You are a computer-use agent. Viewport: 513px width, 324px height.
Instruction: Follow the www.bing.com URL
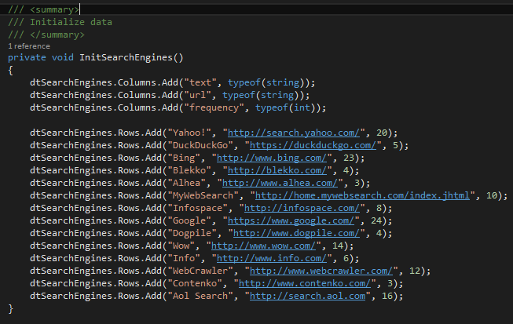pos(272,158)
